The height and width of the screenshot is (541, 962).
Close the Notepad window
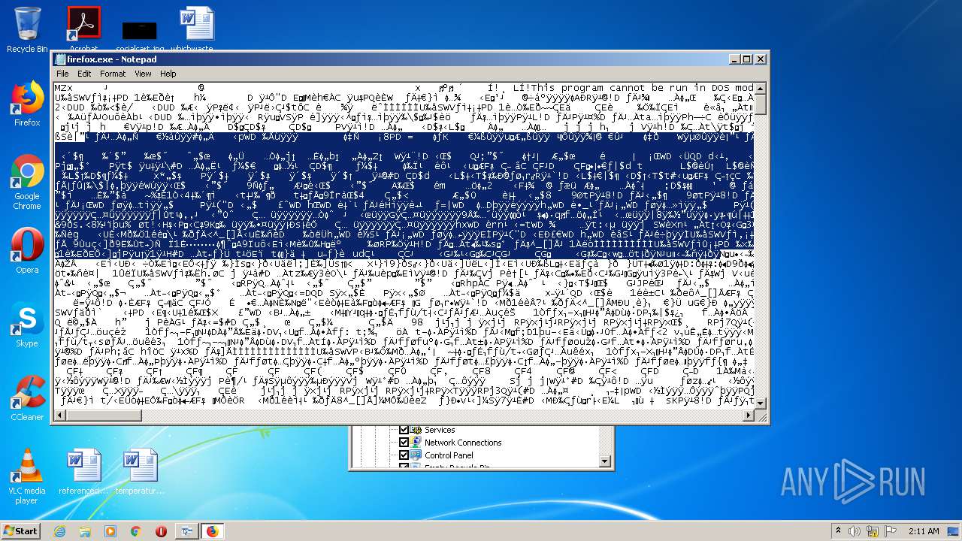[x=760, y=59]
